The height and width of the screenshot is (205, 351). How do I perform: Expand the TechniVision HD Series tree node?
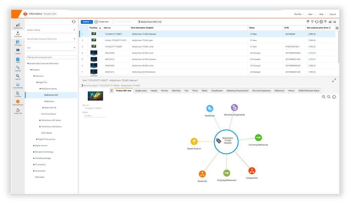pyautogui.click(x=40, y=120)
